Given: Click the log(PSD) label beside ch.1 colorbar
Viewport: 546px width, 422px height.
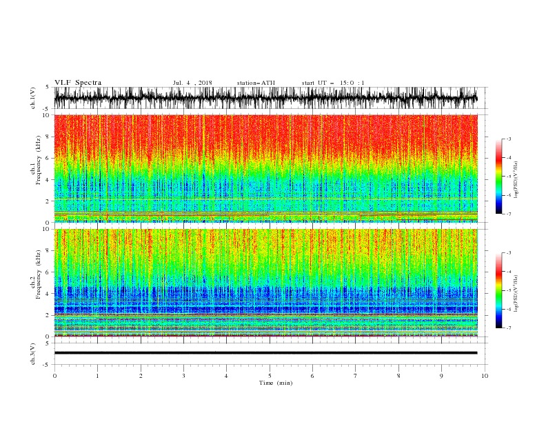Looking at the screenshot, I should [516, 180].
